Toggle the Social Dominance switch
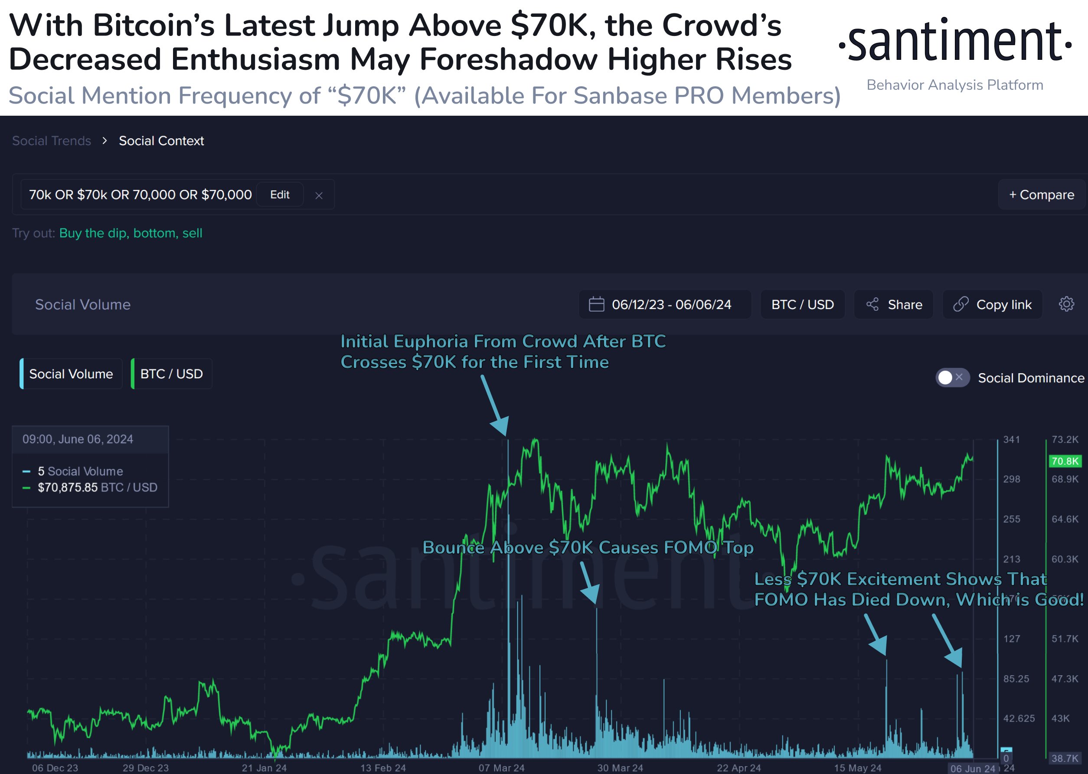This screenshot has width=1088, height=774. pos(952,377)
